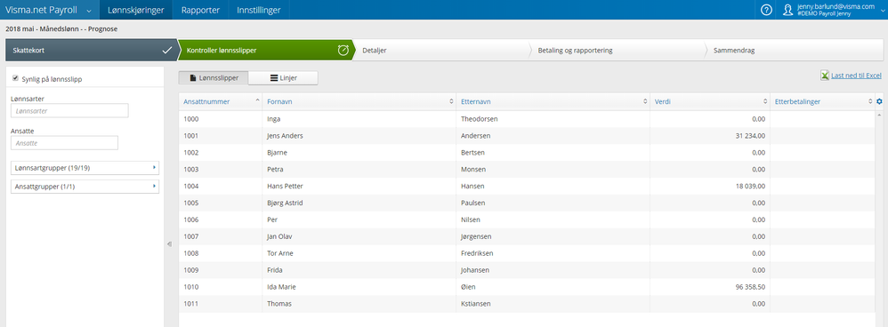The width and height of the screenshot is (888, 327).
Task: Sort by Fornavn column
Action: click(279, 102)
